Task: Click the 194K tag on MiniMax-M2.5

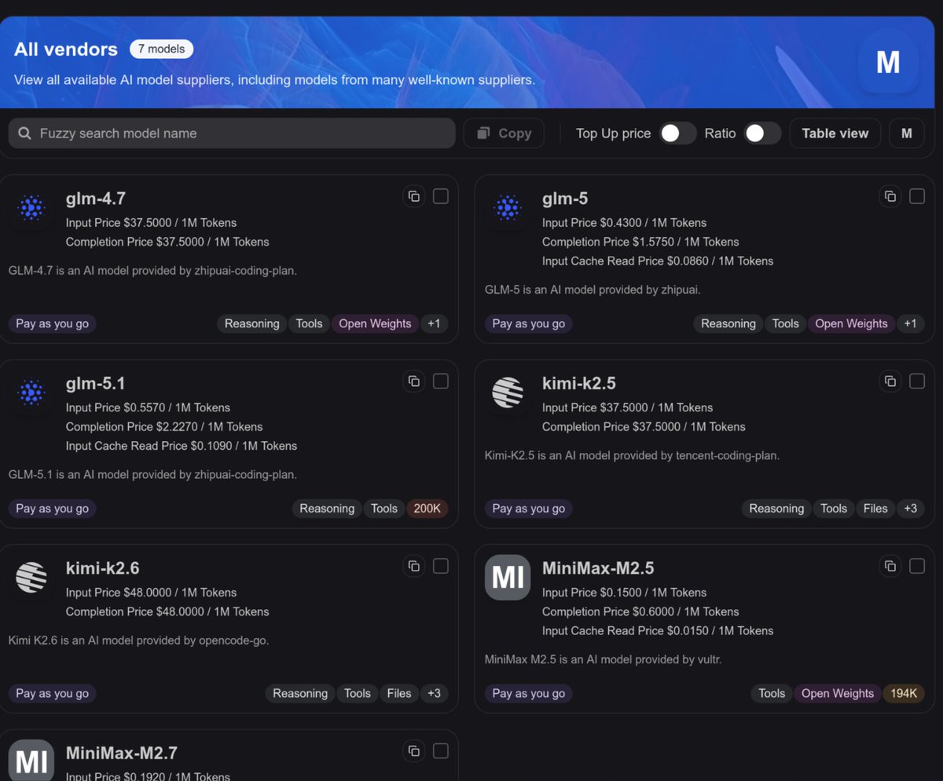Action: tap(904, 693)
